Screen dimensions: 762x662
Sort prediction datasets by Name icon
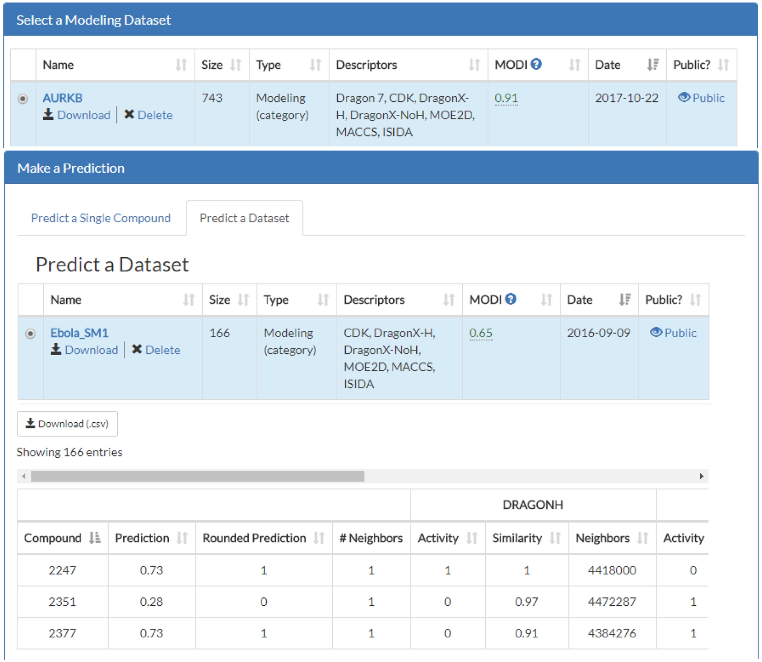tap(189, 300)
